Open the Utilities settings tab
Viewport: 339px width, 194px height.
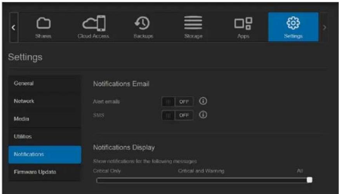click(x=45, y=137)
